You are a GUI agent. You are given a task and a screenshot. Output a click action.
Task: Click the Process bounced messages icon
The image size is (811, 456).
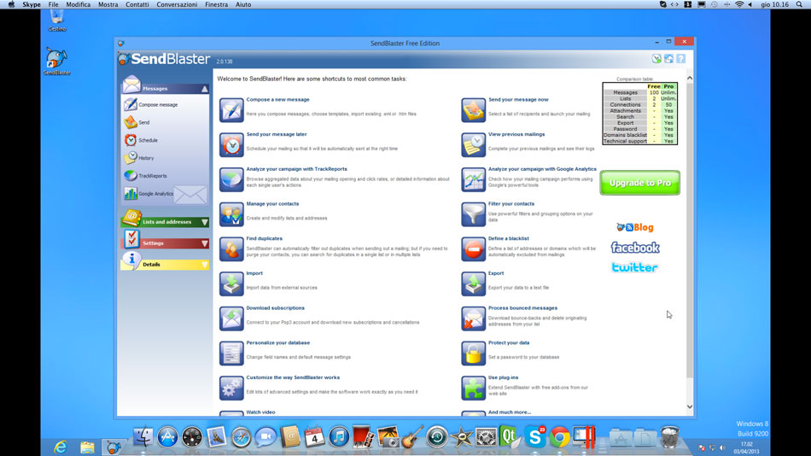(x=473, y=318)
